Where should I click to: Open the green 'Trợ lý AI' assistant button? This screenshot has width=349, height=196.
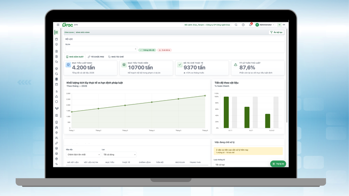tap(278, 164)
